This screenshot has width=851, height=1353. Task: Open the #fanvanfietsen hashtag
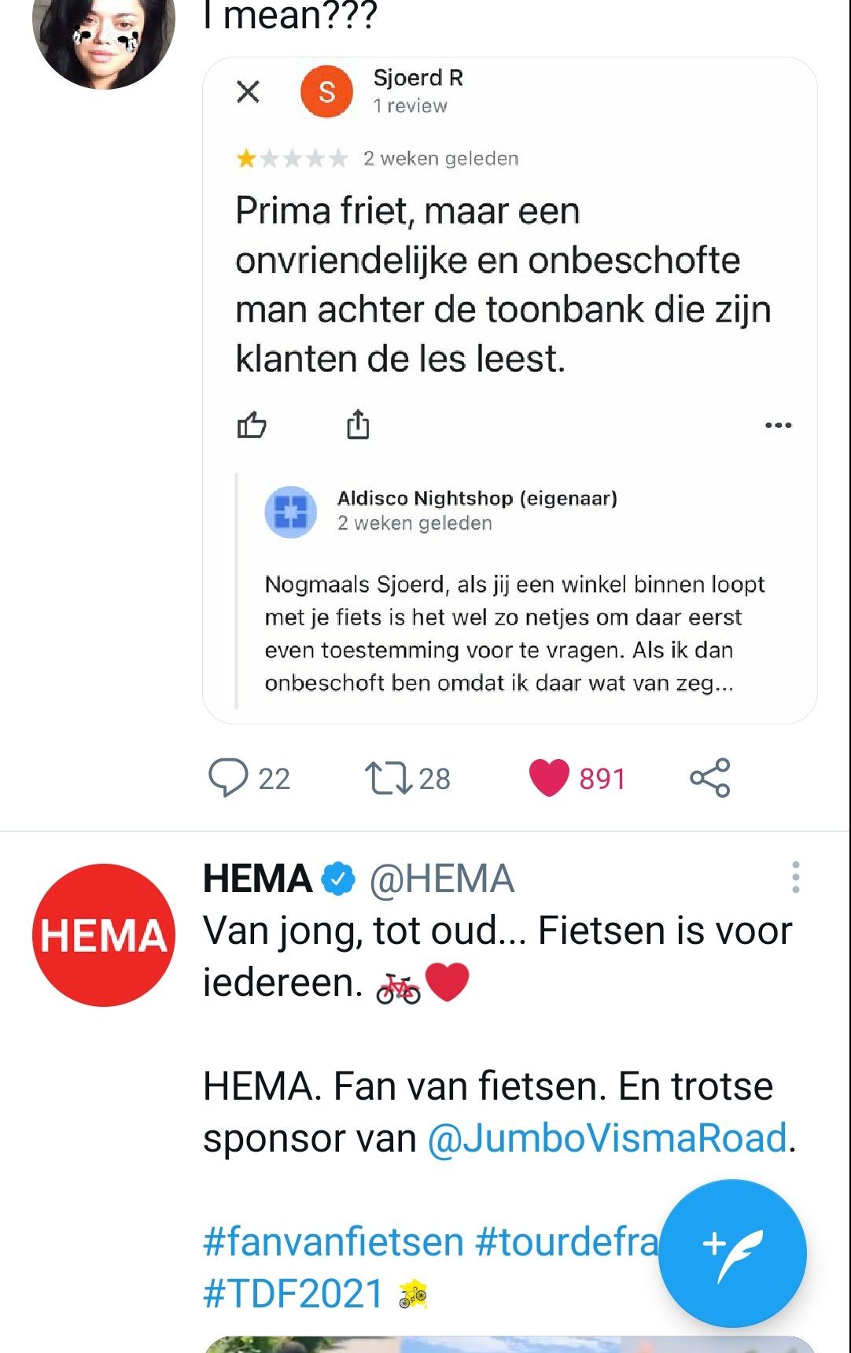(333, 1242)
